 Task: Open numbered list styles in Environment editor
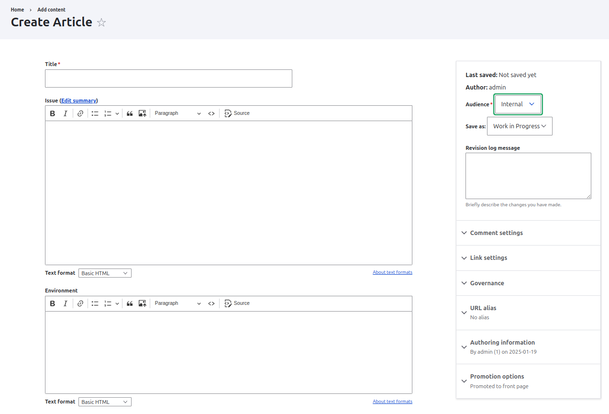(x=117, y=303)
